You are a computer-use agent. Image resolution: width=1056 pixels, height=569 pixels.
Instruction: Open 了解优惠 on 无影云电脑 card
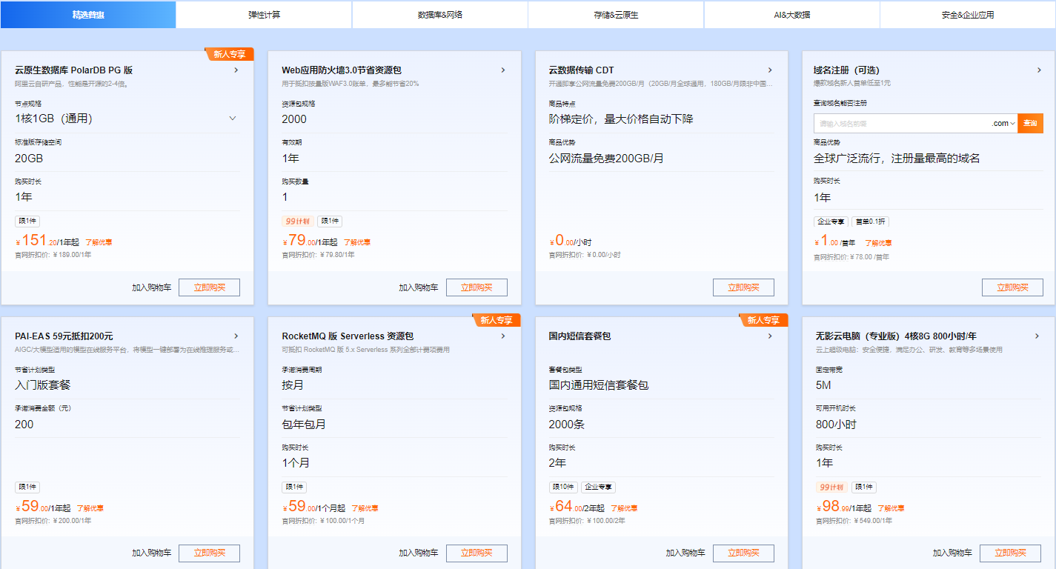[891, 508]
